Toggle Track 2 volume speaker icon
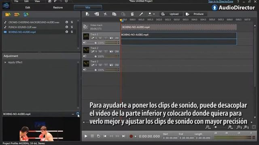 click(85, 56)
